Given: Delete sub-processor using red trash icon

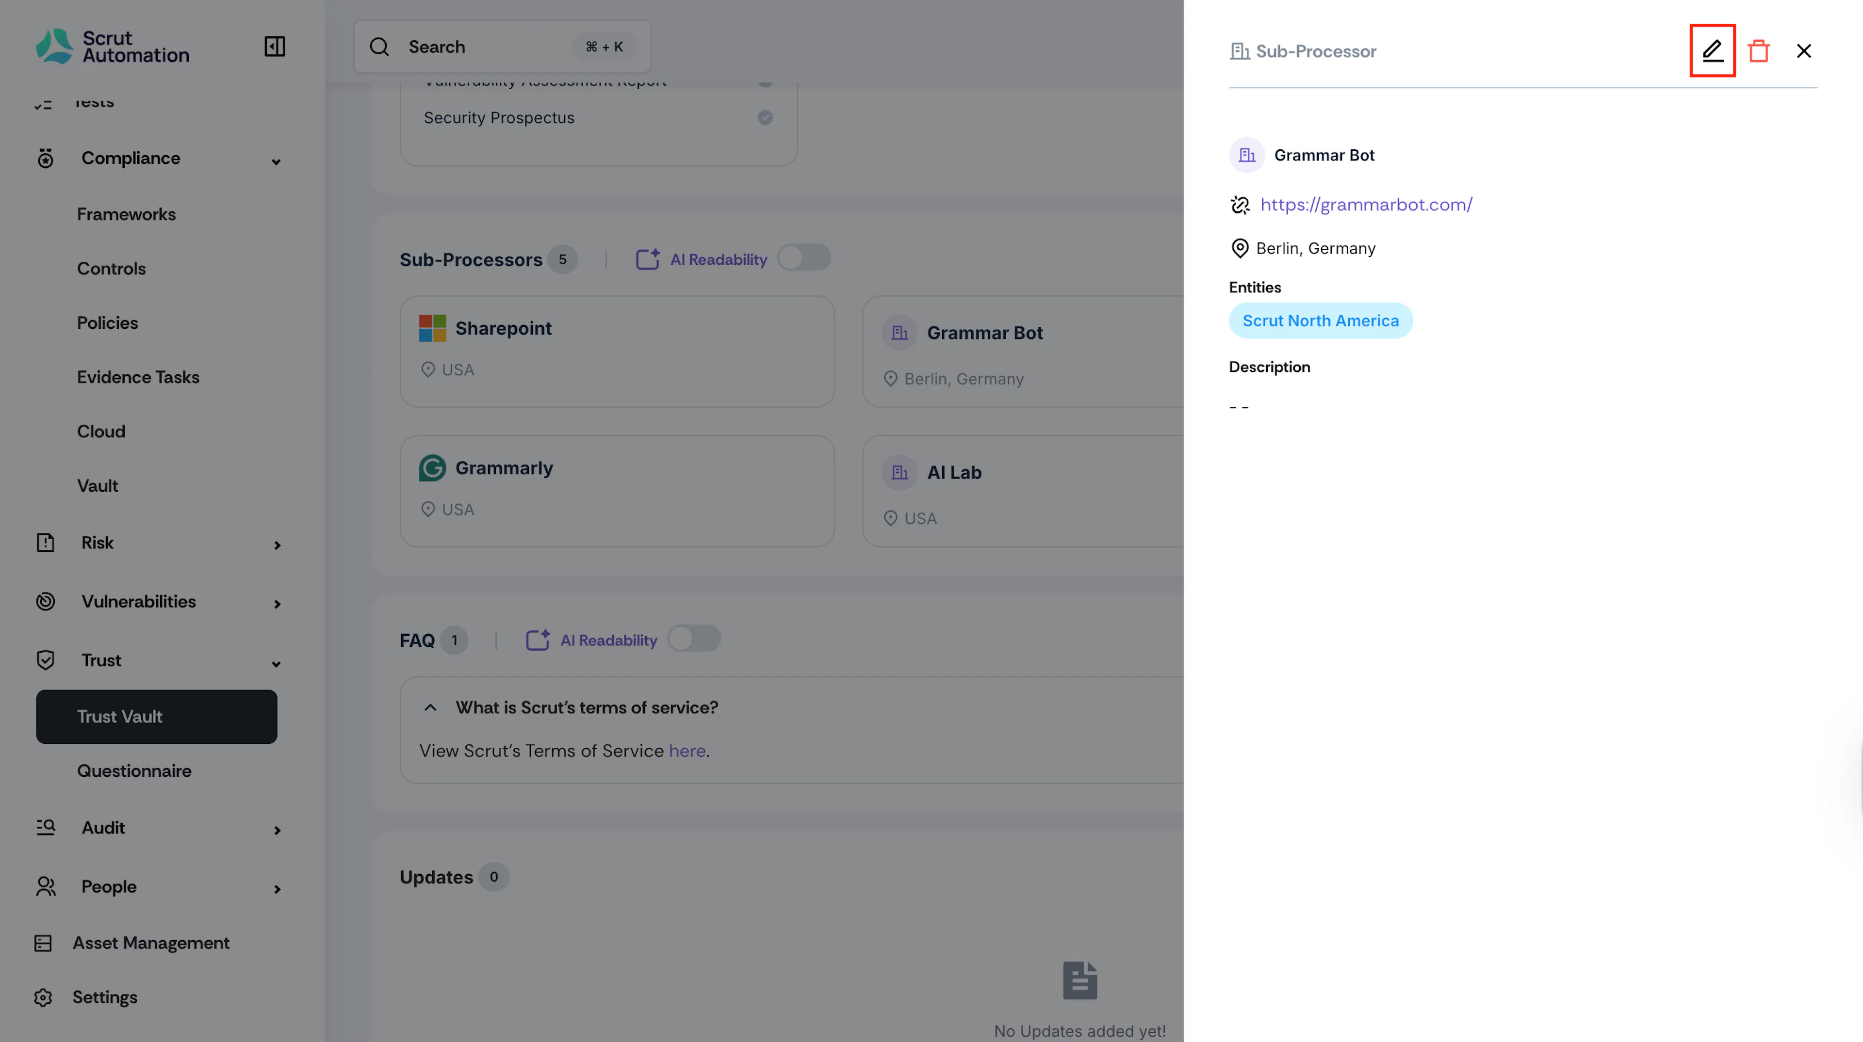Looking at the screenshot, I should point(1758,50).
